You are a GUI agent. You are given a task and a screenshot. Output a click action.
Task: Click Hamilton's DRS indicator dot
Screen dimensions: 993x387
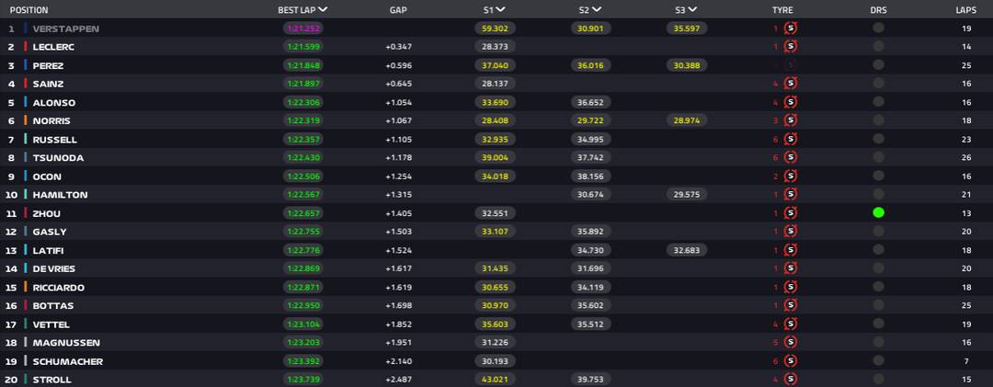pyautogui.click(x=878, y=195)
